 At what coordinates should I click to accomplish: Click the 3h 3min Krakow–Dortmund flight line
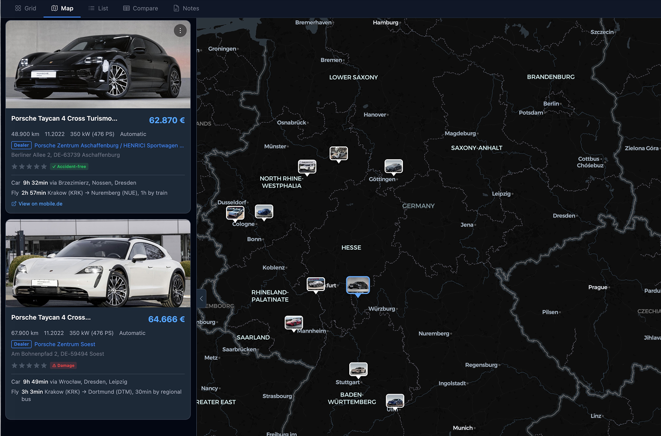[x=96, y=395]
